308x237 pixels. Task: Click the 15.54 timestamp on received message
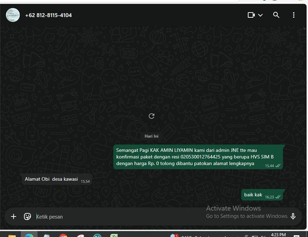tap(85, 182)
